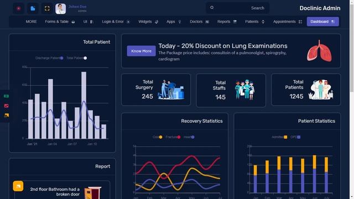Open the Total Staffs card
This screenshot has width=354, height=199.
231,90
